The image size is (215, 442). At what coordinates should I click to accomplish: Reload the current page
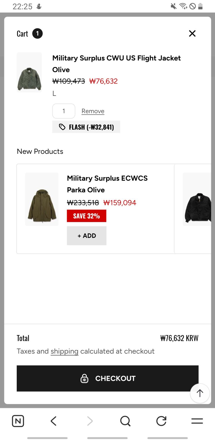(161, 421)
